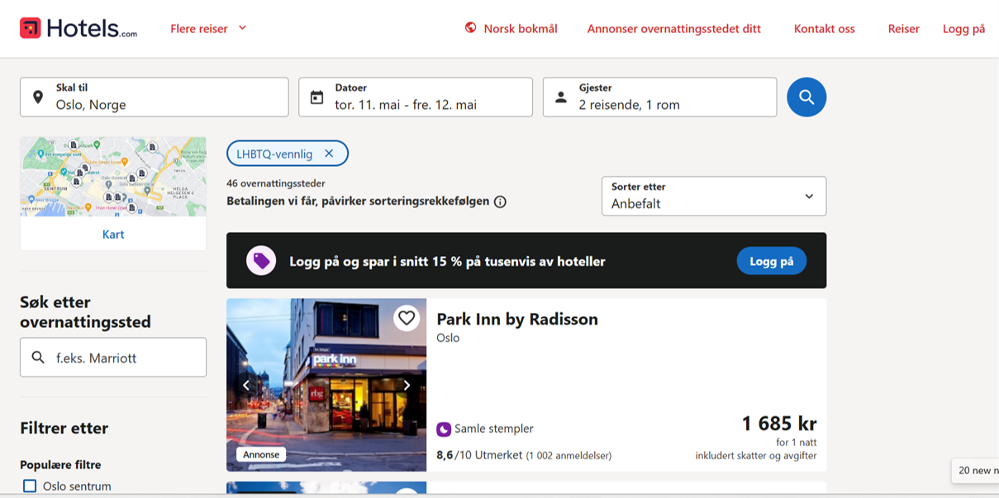999x498 pixels.
Task: Click the purple Samle stempler moon icon
Action: point(444,429)
